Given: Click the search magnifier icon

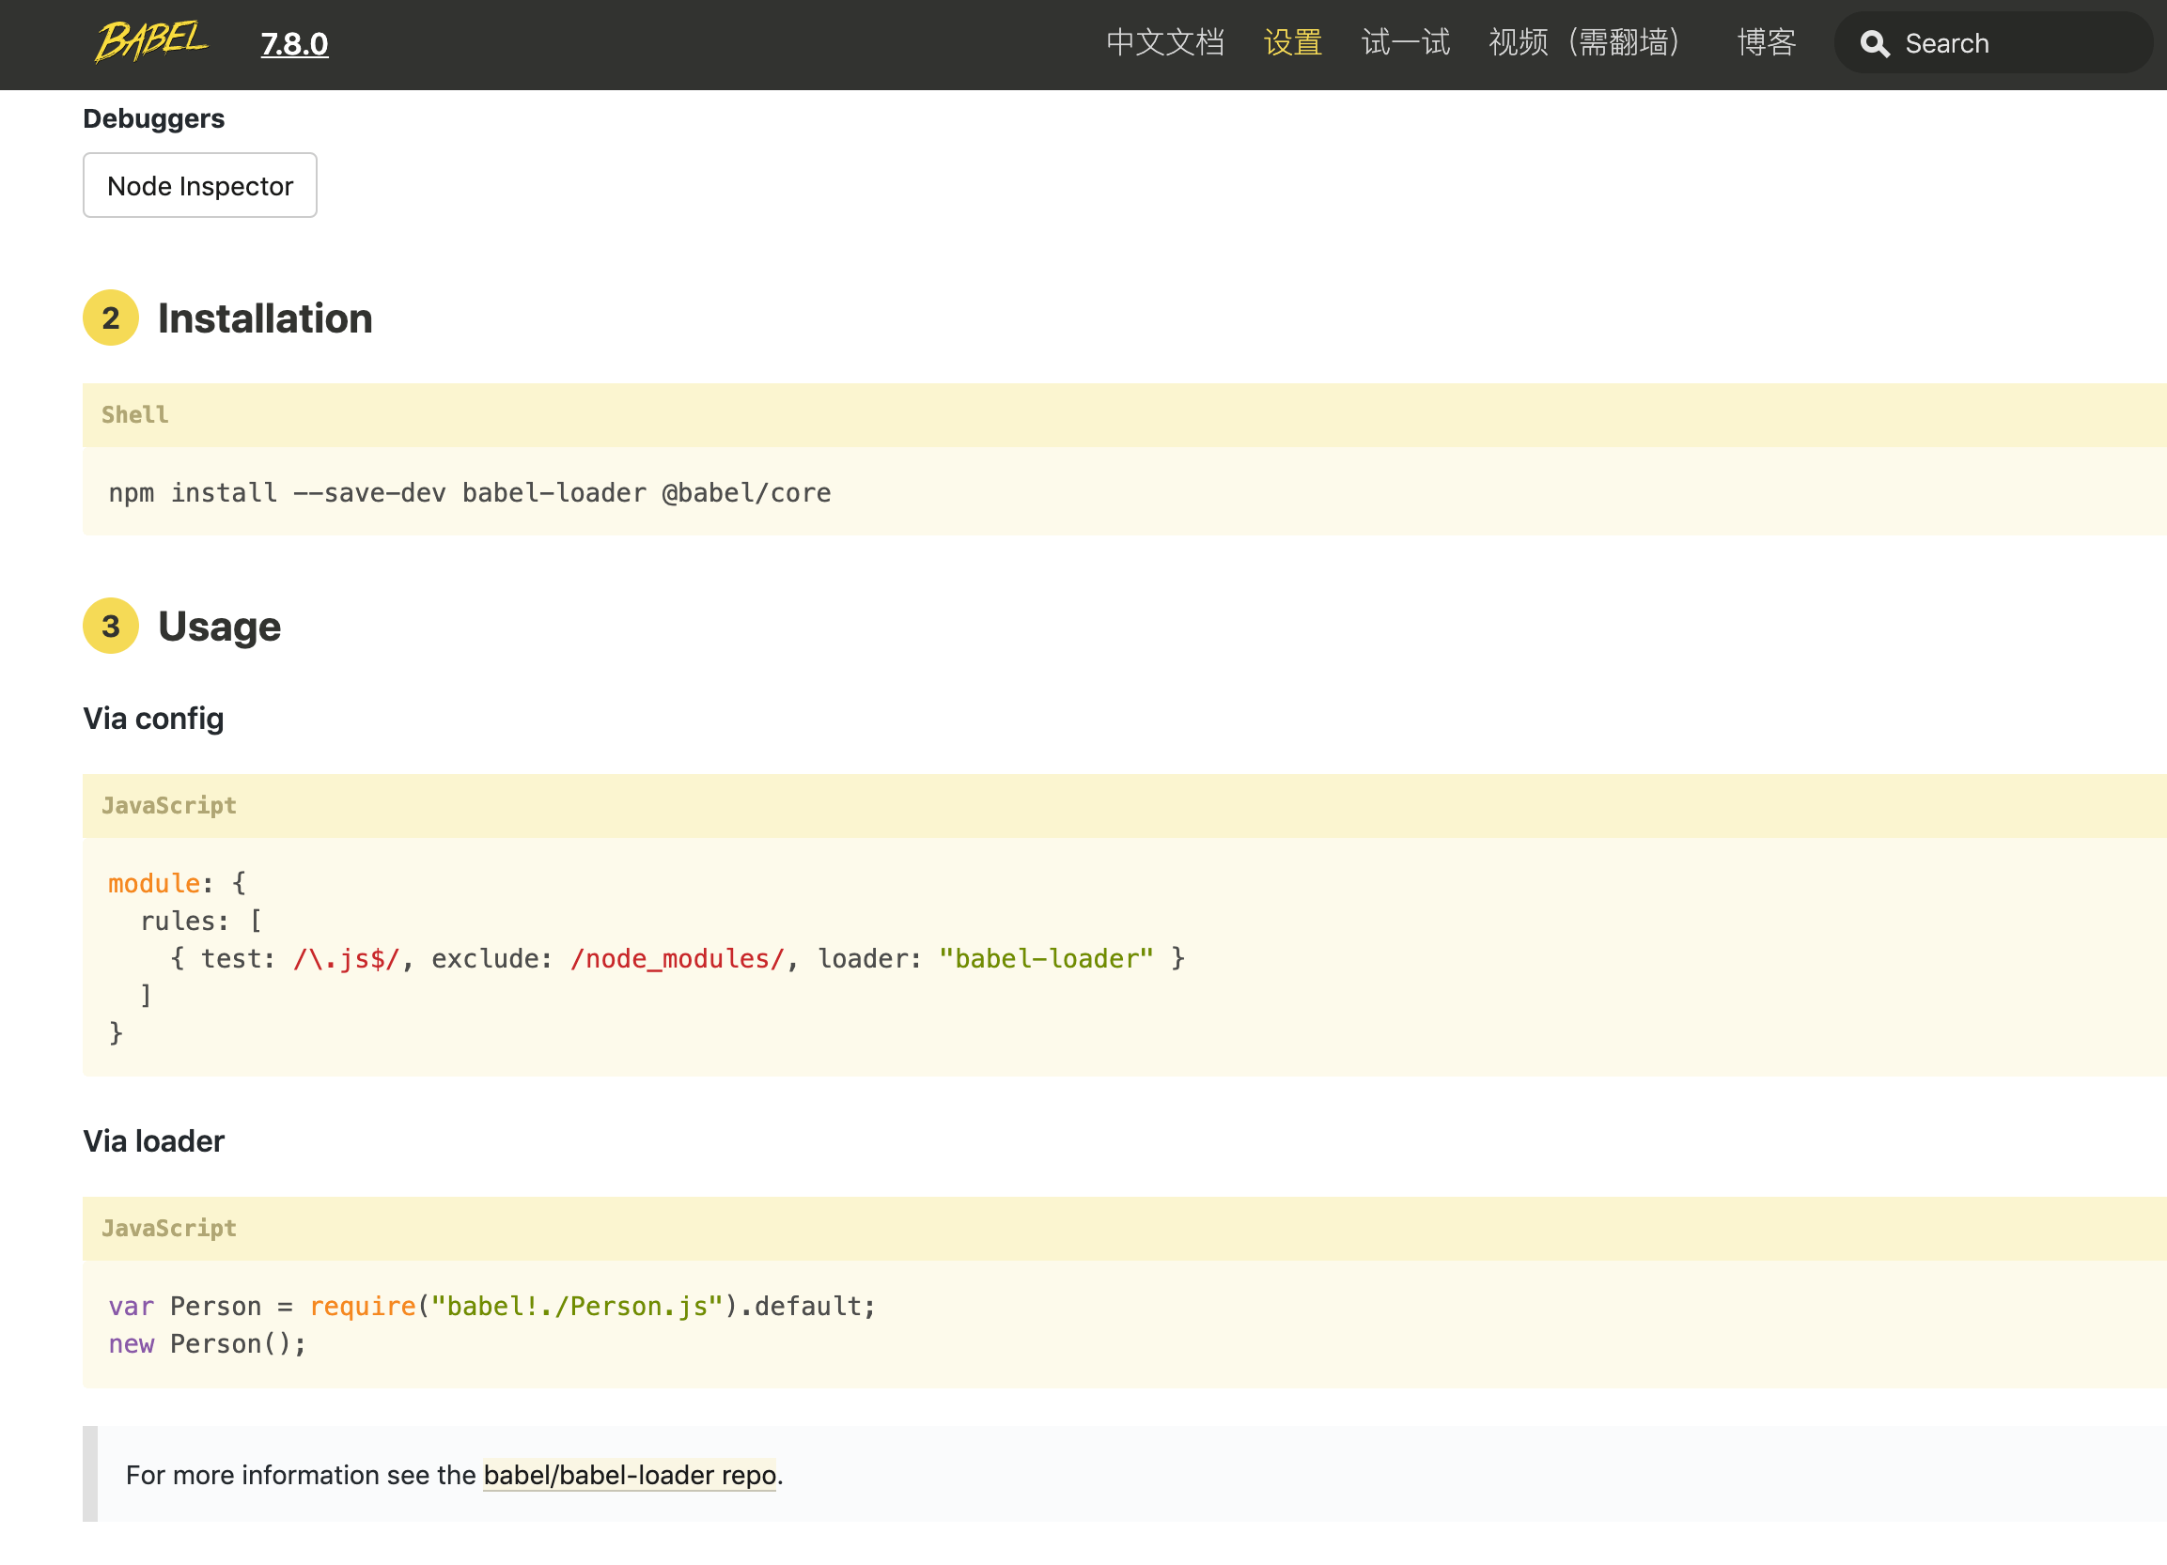Looking at the screenshot, I should (1874, 44).
